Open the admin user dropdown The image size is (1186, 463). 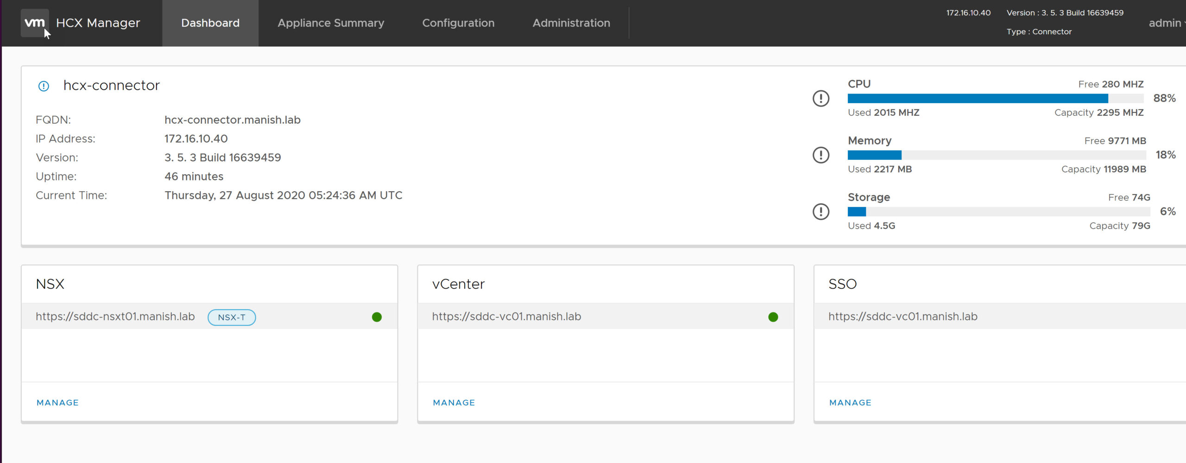[x=1167, y=23]
